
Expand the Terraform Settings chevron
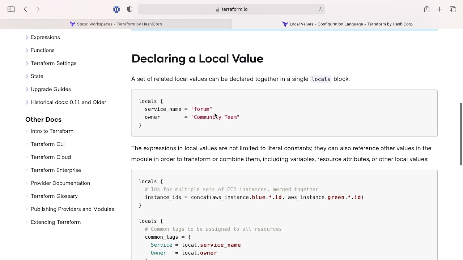pos(27,63)
